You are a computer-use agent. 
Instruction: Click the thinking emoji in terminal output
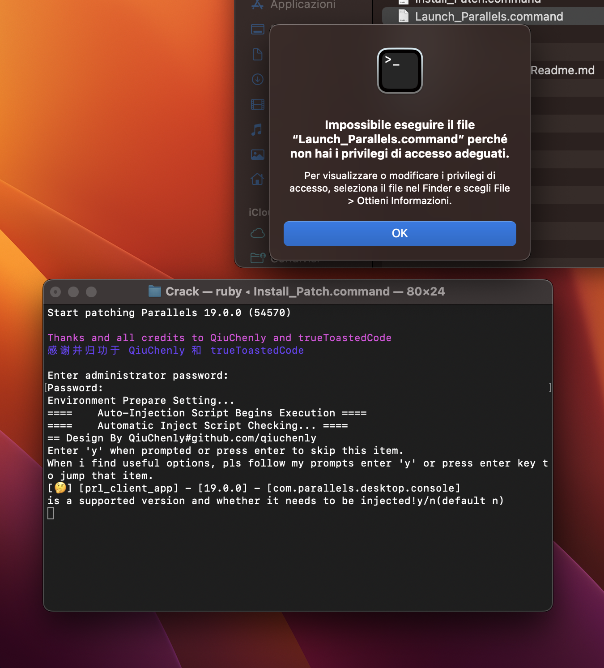(60, 488)
